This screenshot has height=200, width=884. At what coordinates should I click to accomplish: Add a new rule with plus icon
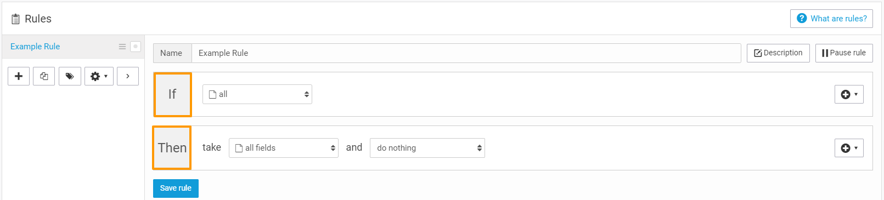(x=19, y=76)
